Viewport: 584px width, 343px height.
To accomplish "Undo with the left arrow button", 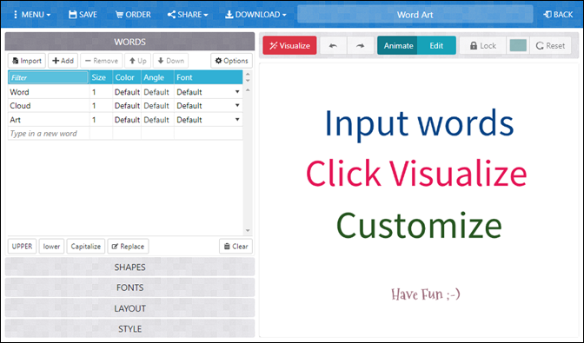I will click(334, 45).
